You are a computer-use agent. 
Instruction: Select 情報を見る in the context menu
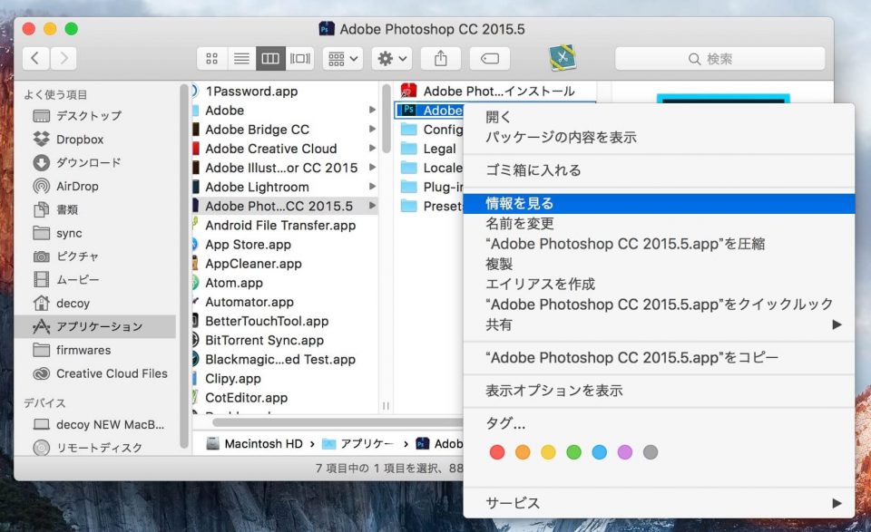tap(659, 204)
